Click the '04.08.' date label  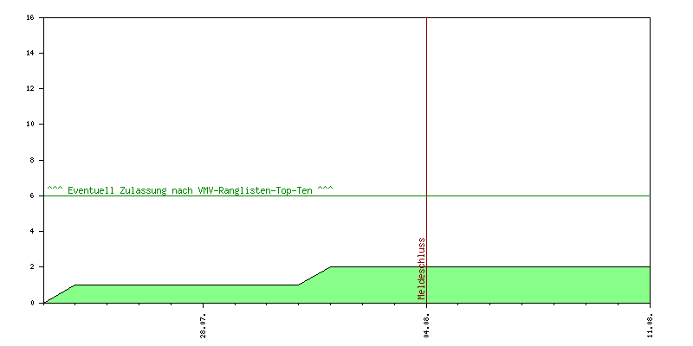tap(426, 327)
